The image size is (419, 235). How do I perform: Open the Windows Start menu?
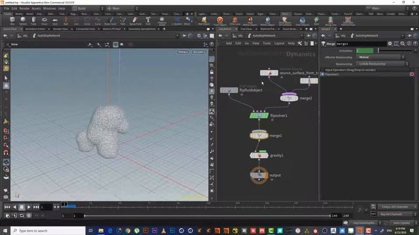coord(5,230)
